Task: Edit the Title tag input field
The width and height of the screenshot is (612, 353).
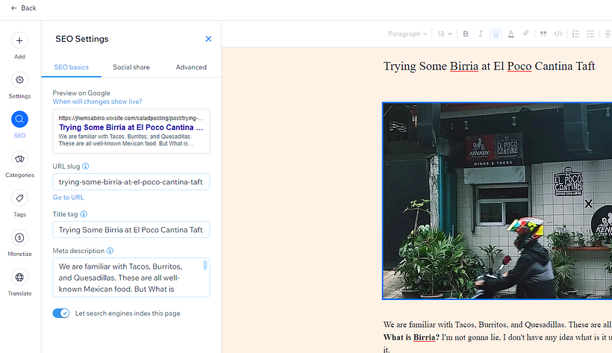Action: tap(131, 230)
